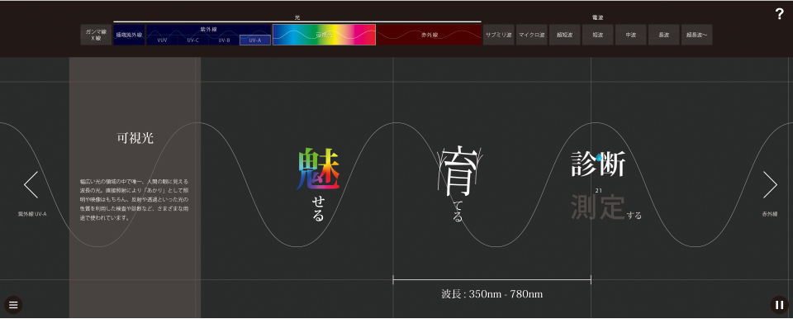This screenshot has width=793, height=319.
Task: Open the hamburger menu icon
Action: point(13,305)
